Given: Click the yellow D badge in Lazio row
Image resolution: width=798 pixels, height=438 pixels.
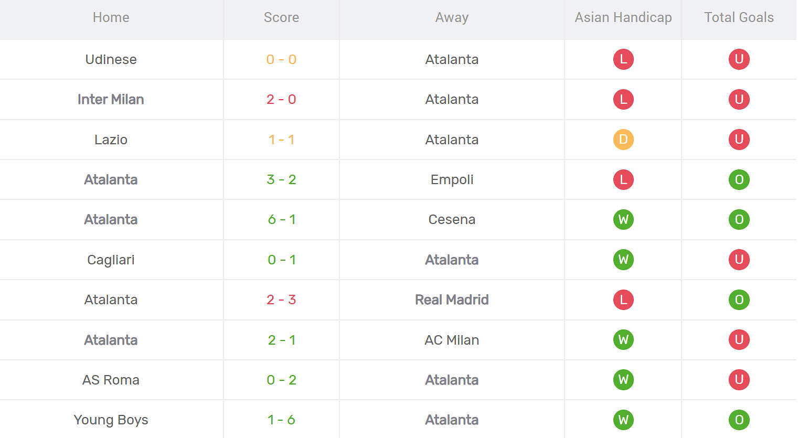Looking at the screenshot, I should click(623, 140).
